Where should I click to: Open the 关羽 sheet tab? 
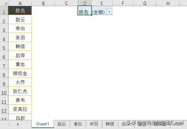pyautogui.click(x=94, y=124)
